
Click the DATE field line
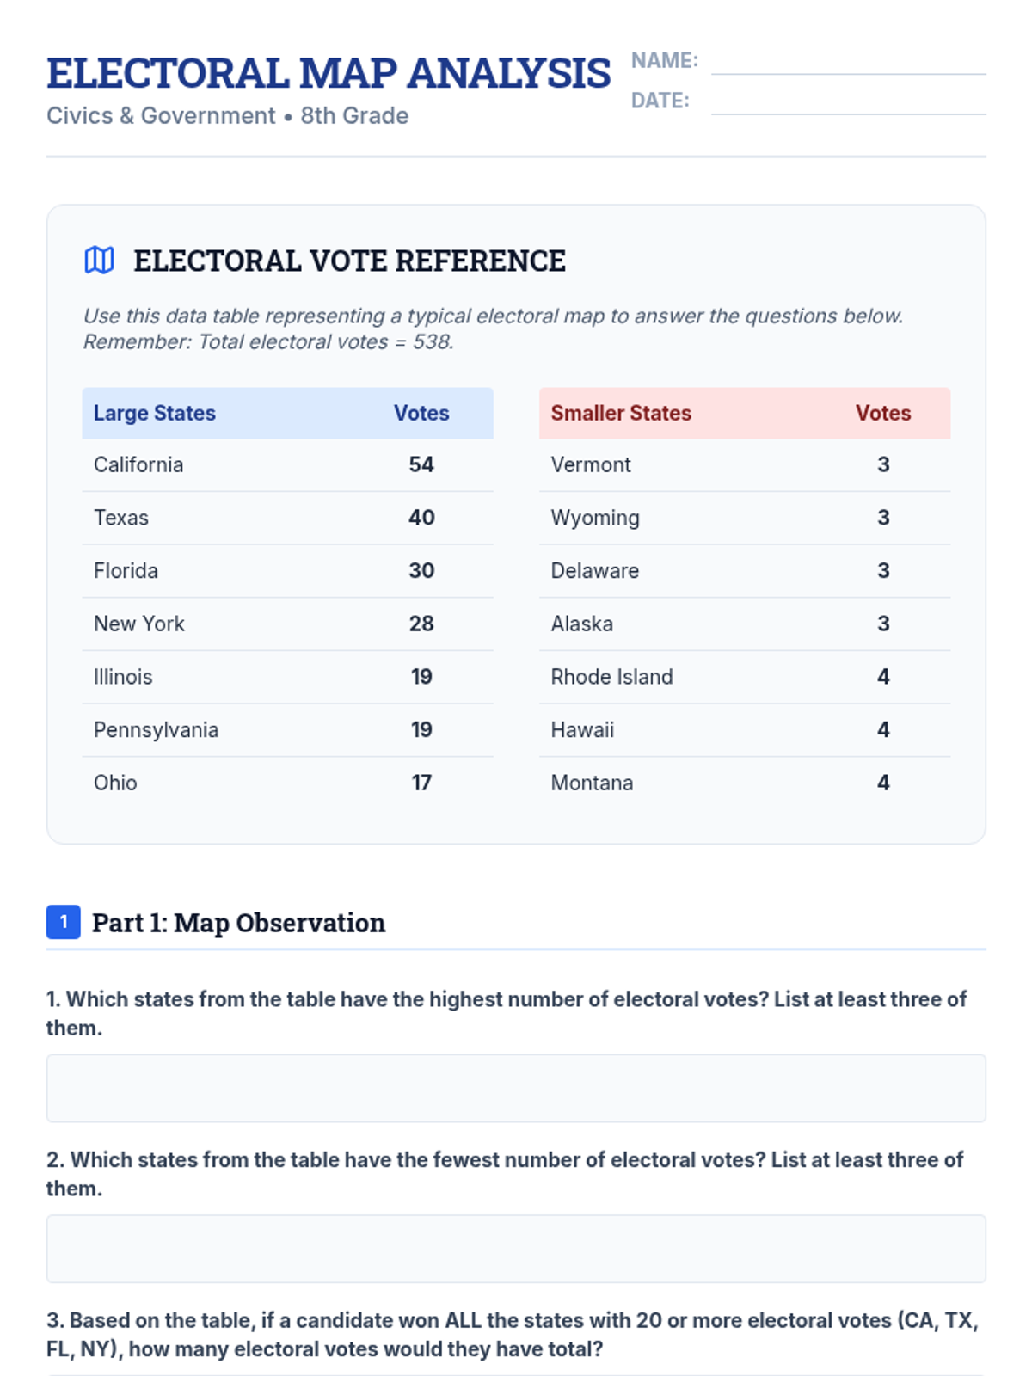pyautogui.click(x=848, y=103)
